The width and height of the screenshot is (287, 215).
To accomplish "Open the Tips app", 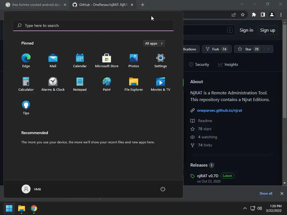I will coord(26,108).
